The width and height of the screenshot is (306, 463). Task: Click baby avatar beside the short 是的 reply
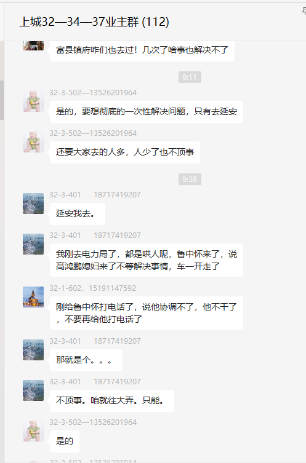coord(33,431)
